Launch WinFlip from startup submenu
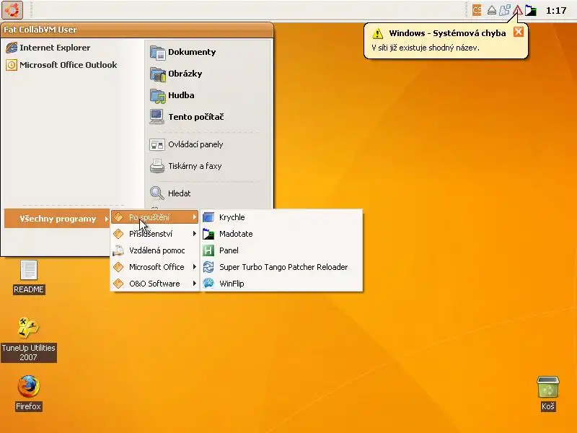 click(x=282, y=284)
